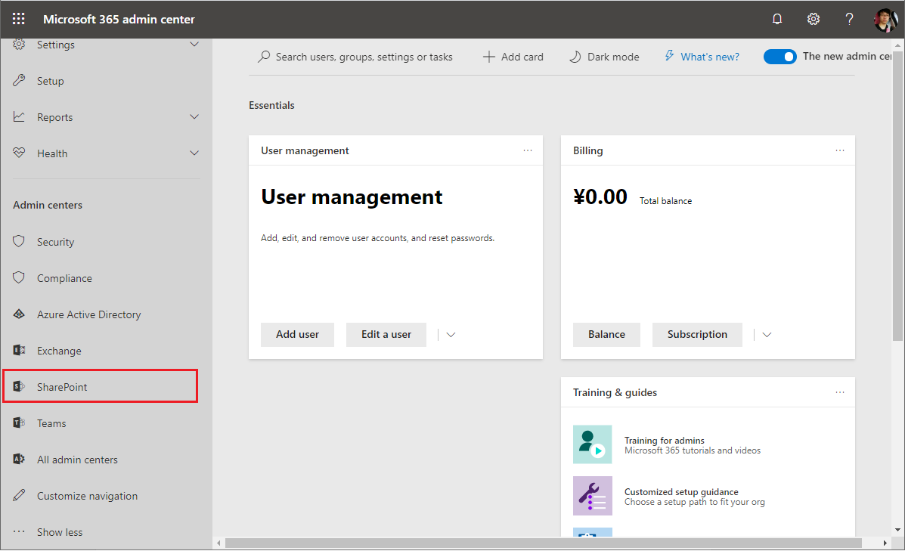Click the Exchange icon
The height and width of the screenshot is (551, 905).
pos(19,350)
